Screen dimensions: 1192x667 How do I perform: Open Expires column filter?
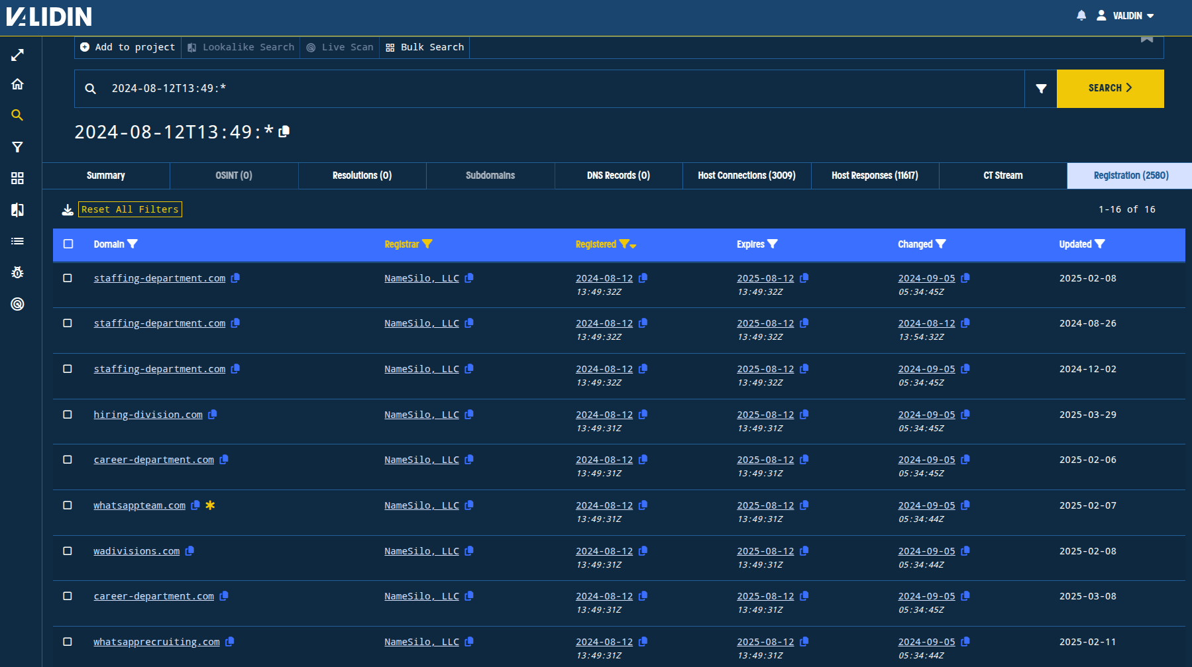pyautogui.click(x=773, y=244)
